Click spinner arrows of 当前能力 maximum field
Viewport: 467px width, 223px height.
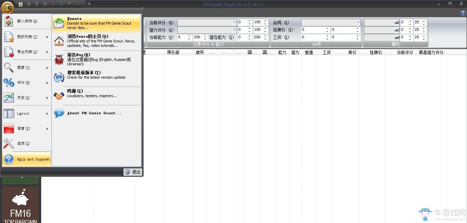205,37
